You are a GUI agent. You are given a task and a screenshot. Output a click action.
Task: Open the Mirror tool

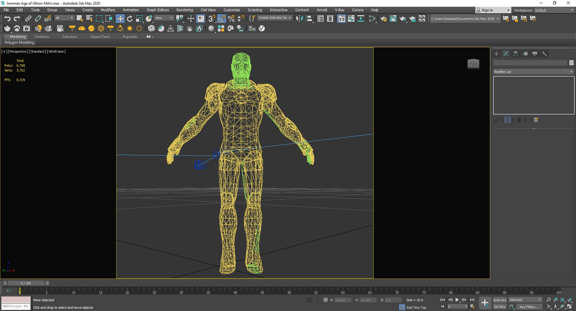(x=299, y=19)
